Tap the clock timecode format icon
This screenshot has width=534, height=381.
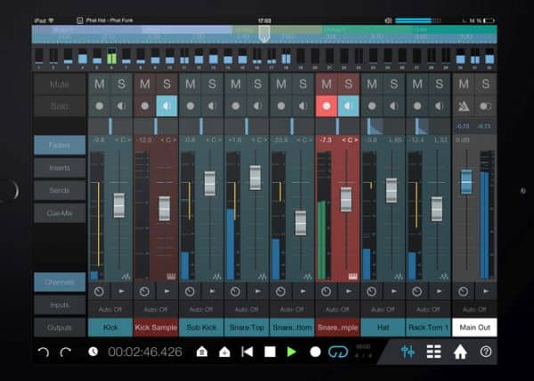click(93, 352)
